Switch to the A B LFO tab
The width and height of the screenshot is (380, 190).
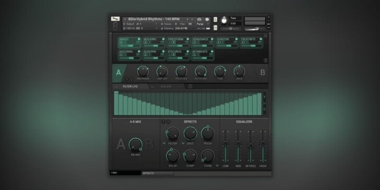pos(166,86)
